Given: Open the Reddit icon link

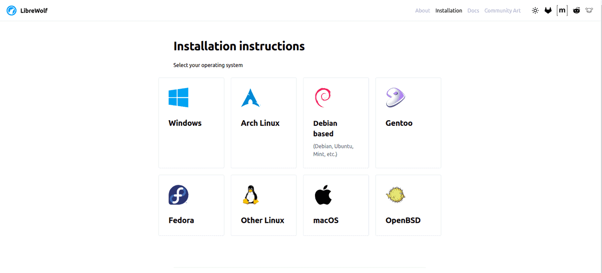Looking at the screenshot, I should 576,11.
